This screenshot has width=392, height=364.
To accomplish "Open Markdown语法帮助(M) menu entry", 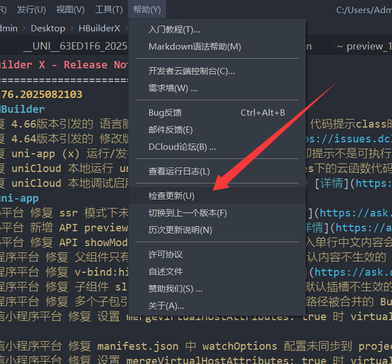I will (x=217, y=47).
